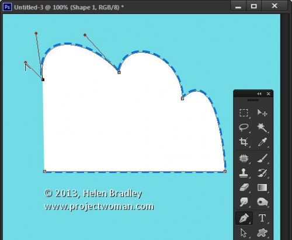The image size is (292, 240).
Task: Select the Brush tool
Action: [262, 158]
